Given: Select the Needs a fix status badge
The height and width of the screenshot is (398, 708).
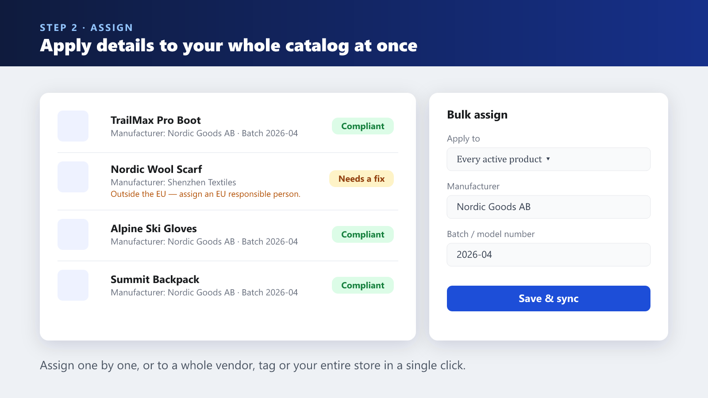Looking at the screenshot, I should 362,179.
